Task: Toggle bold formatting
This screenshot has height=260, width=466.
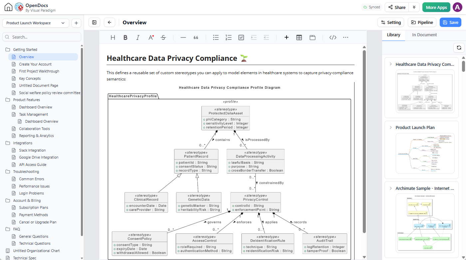Action: coord(125,38)
